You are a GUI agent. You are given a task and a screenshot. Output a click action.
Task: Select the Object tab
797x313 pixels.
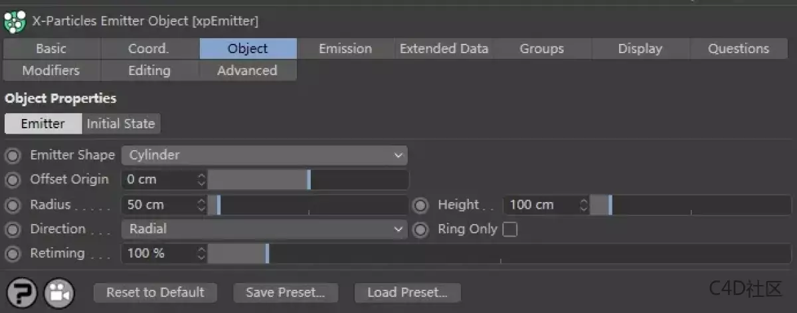click(248, 49)
